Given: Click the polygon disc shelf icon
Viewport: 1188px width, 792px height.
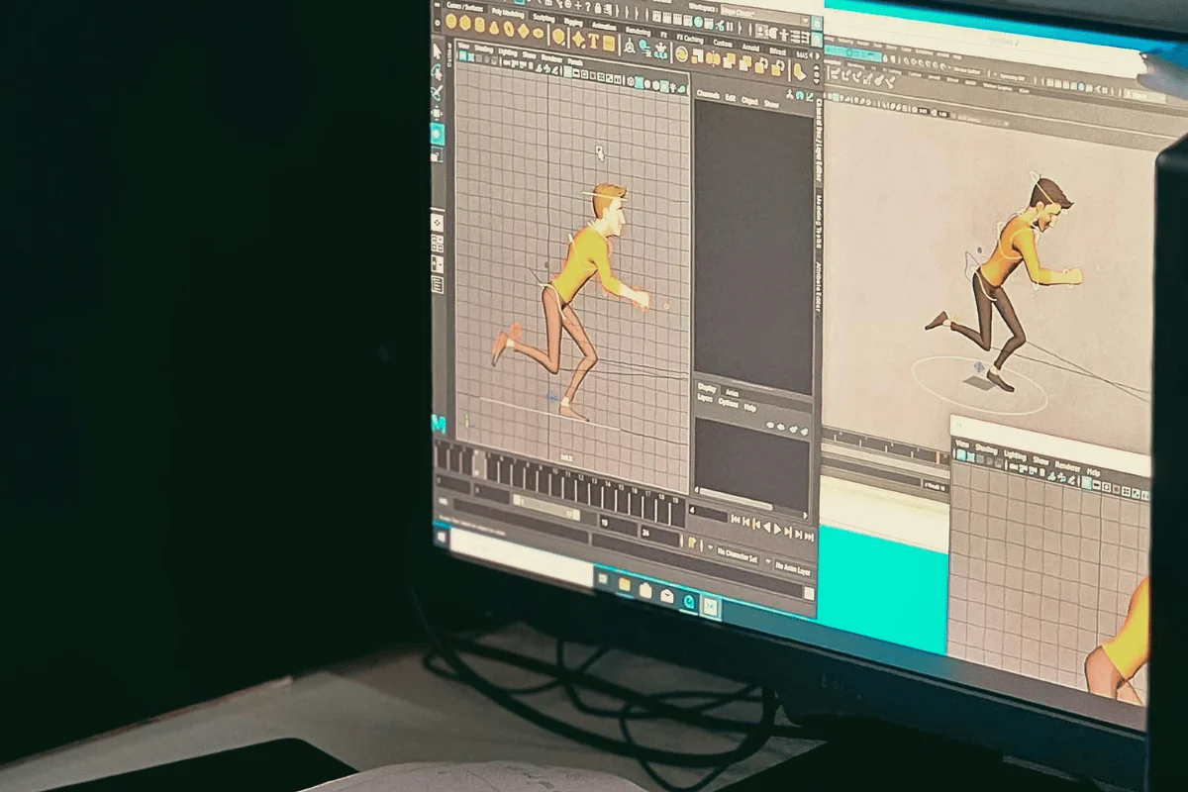Looking at the screenshot, I should point(538,33).
